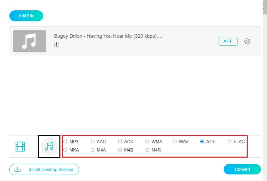Click the music note file thumbnail
Viewport: 267px width, 181px height.
pos(29,41)
